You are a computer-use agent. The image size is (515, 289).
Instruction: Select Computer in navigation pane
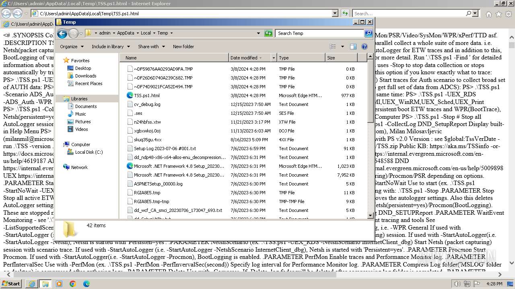[80, 144]
